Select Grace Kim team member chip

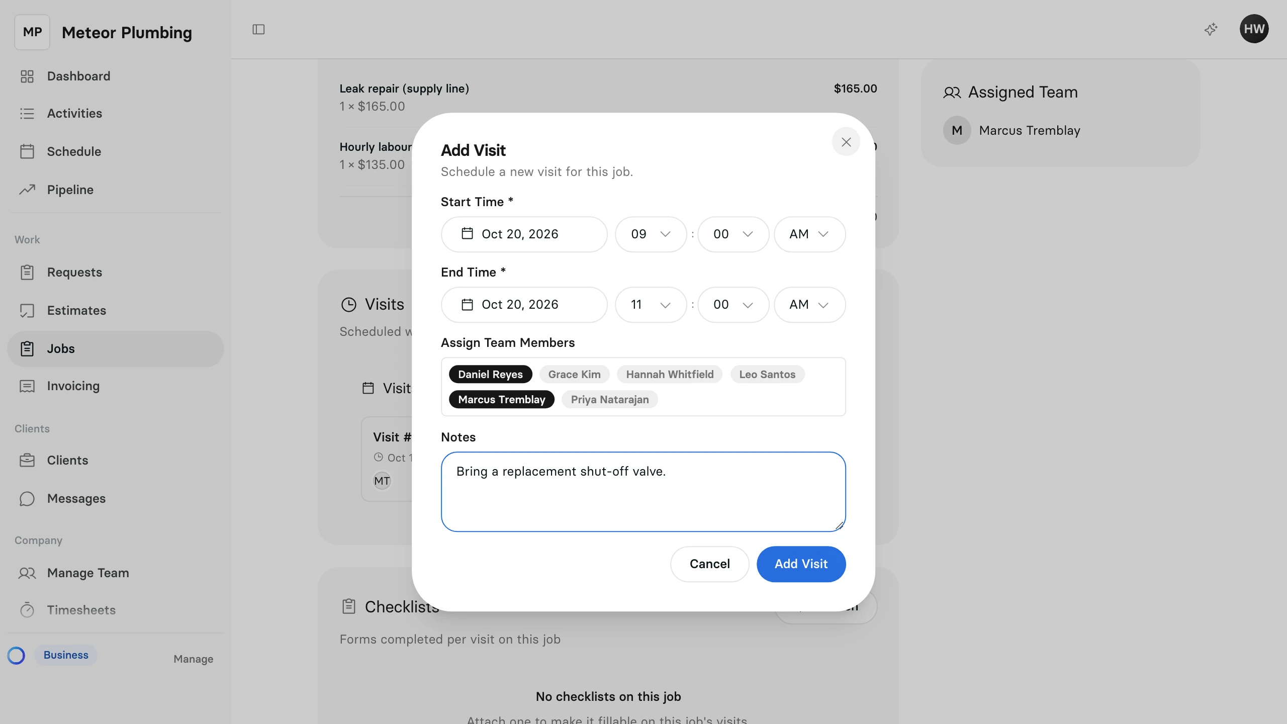[574, 375]
